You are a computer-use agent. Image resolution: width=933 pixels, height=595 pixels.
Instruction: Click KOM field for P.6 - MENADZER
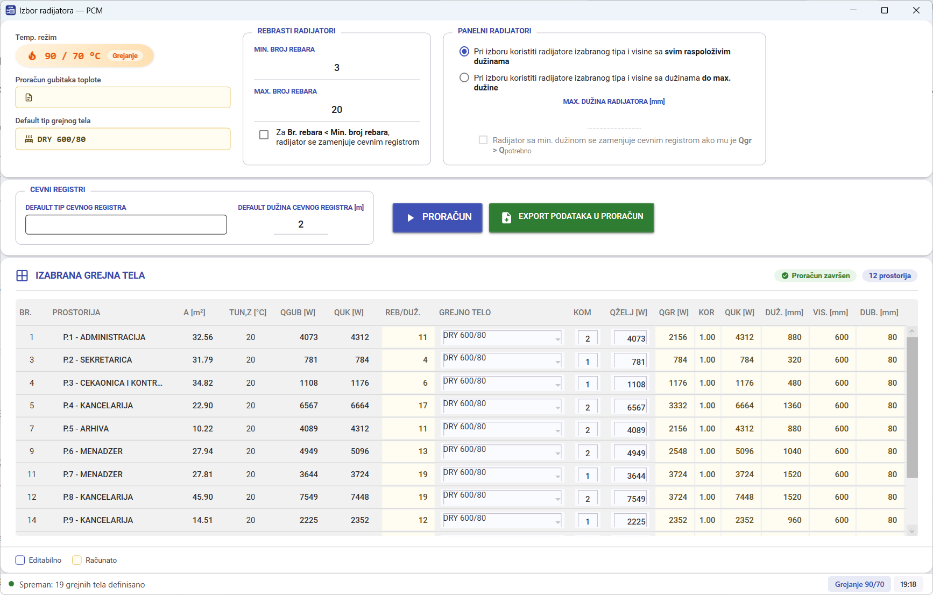588,453
